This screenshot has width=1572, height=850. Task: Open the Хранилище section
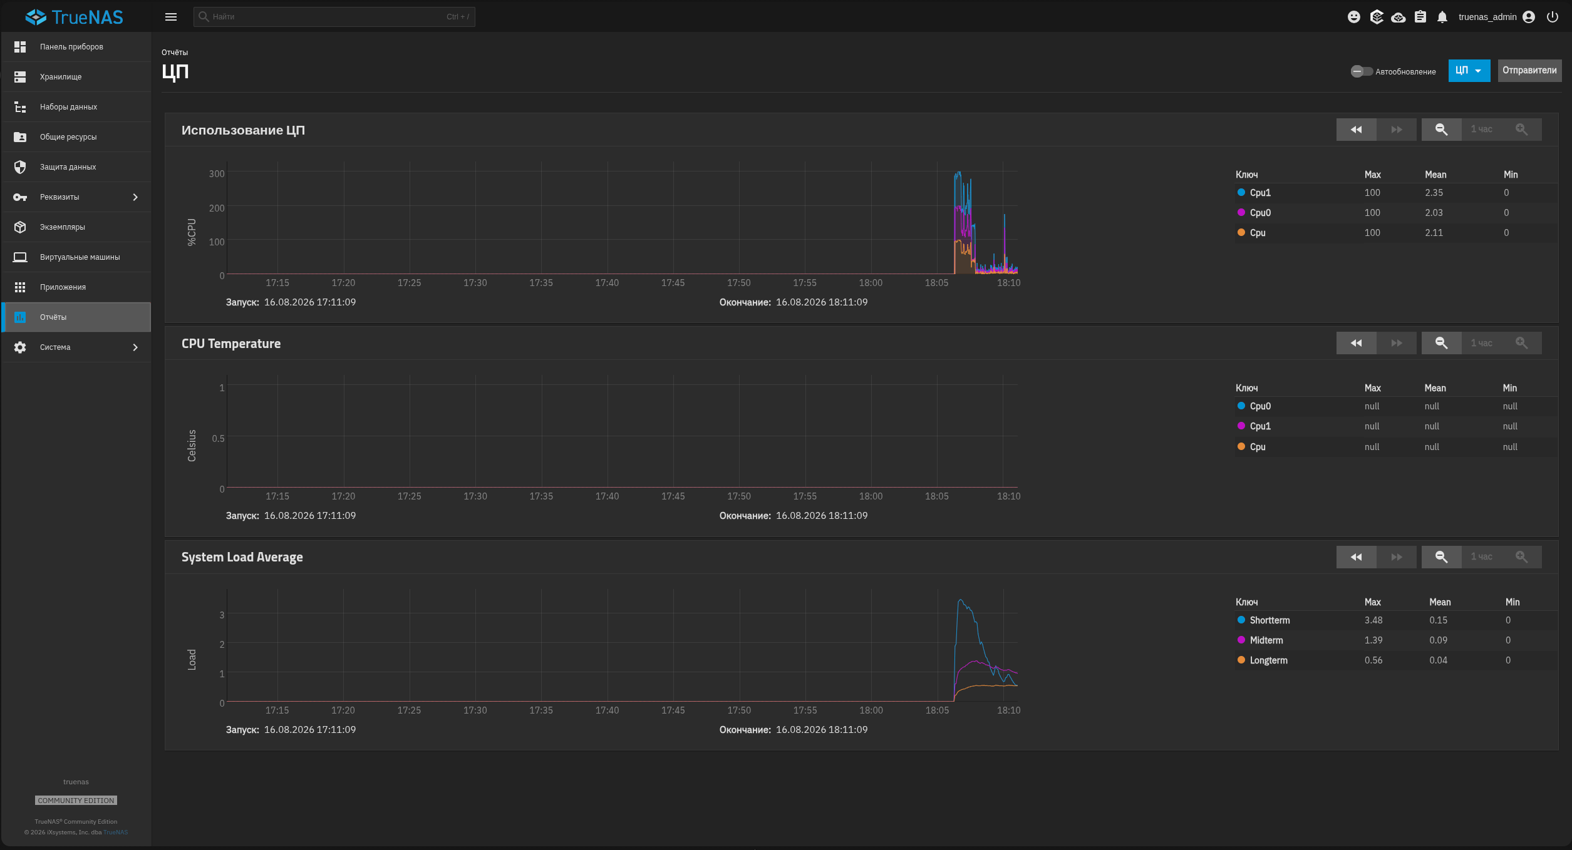point(76,77)
